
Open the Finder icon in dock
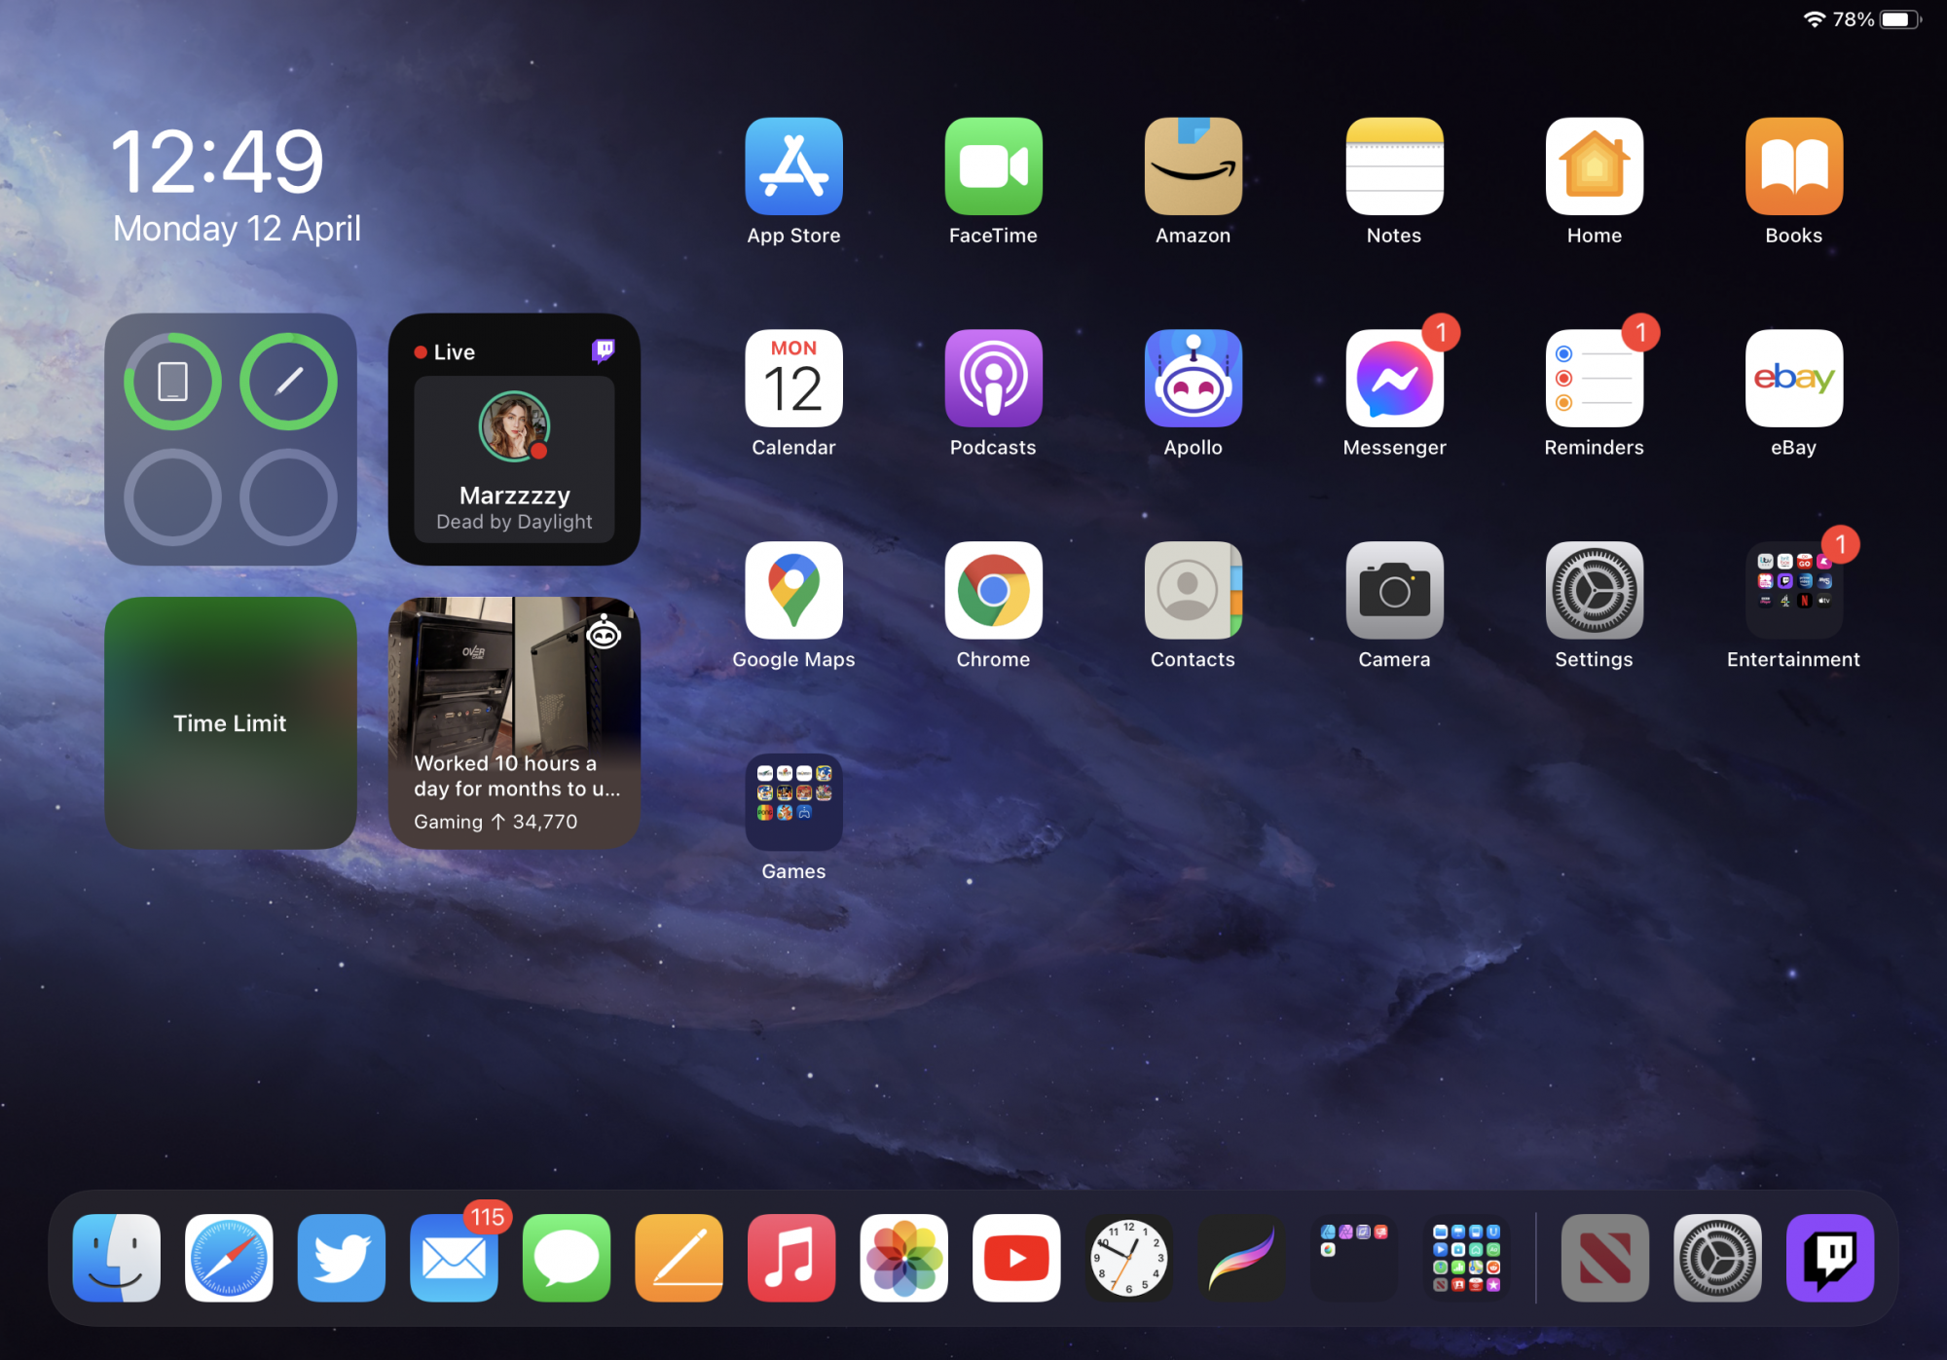pyautogui.click(x=117, y=1257)
